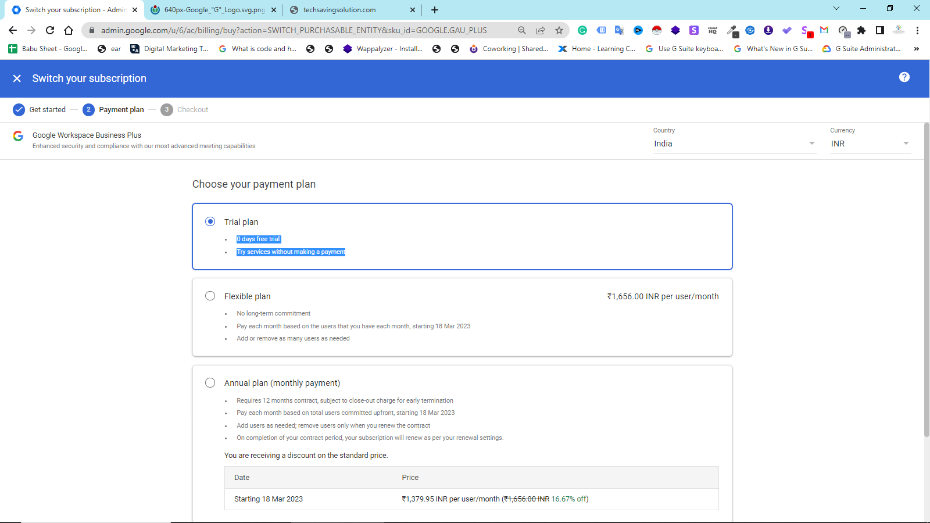The height and width of the screenshot is (523, 930).
Task: Click the purple S extension icon
Action: coord(694,30)
